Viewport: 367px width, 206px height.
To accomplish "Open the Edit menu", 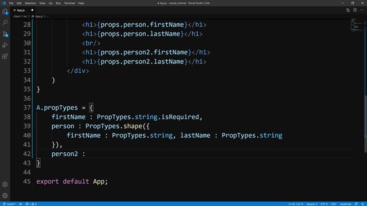I will click(19, 3).
